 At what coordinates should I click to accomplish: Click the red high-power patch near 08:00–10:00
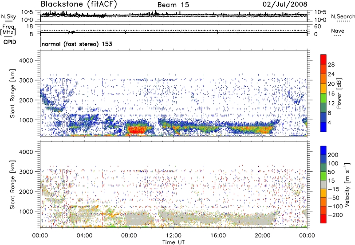pos(137,130)
